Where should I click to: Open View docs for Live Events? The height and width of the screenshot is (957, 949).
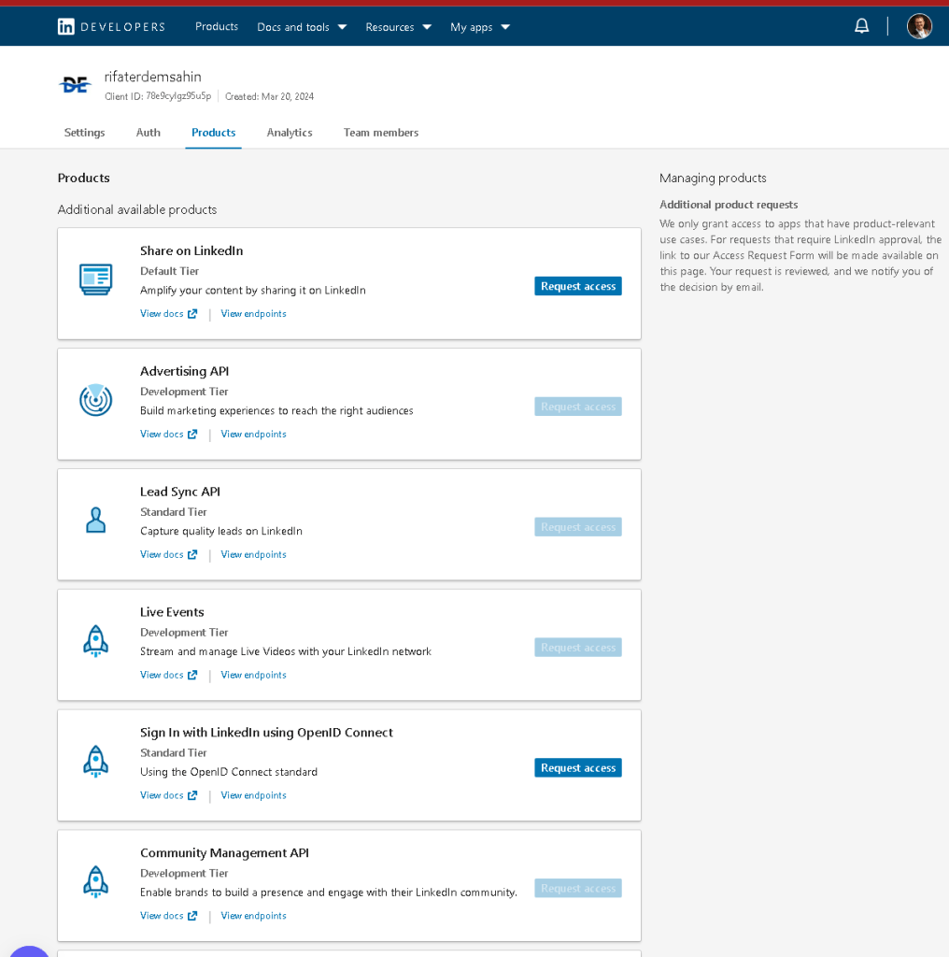(x=162, y=675)
